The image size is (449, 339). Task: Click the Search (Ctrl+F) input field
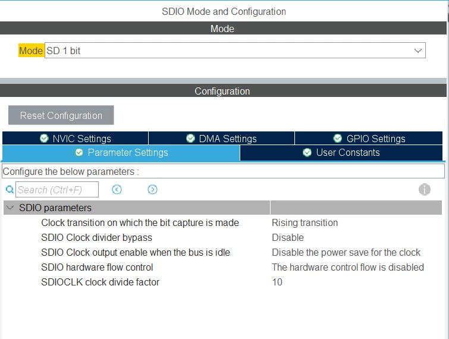pyautogui.click(x=57, y=190)
